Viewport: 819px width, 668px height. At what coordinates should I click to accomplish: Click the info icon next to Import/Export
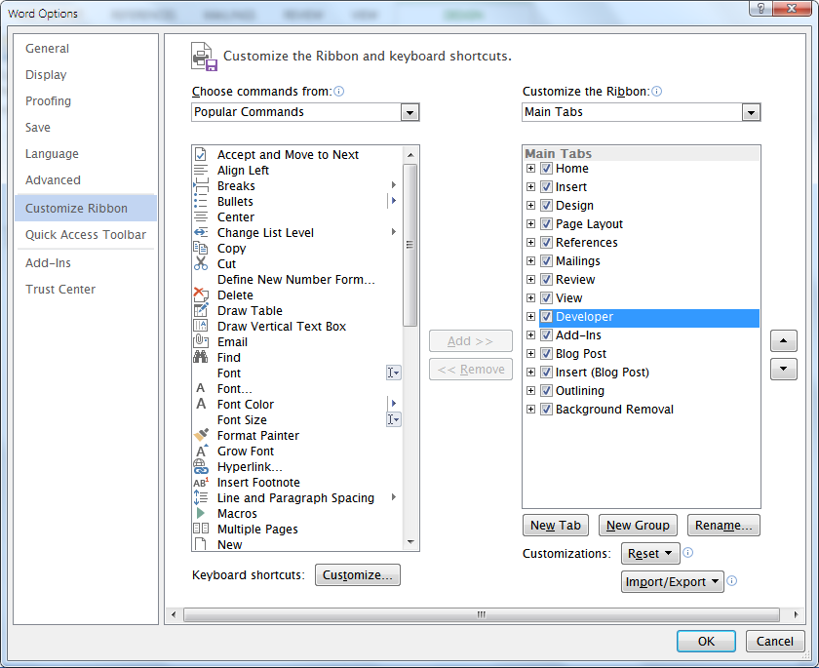[x=732, y=581]
